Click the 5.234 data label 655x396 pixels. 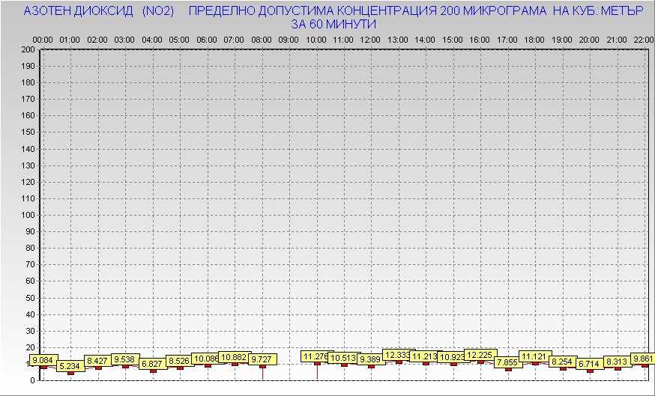tap(70, 366)
